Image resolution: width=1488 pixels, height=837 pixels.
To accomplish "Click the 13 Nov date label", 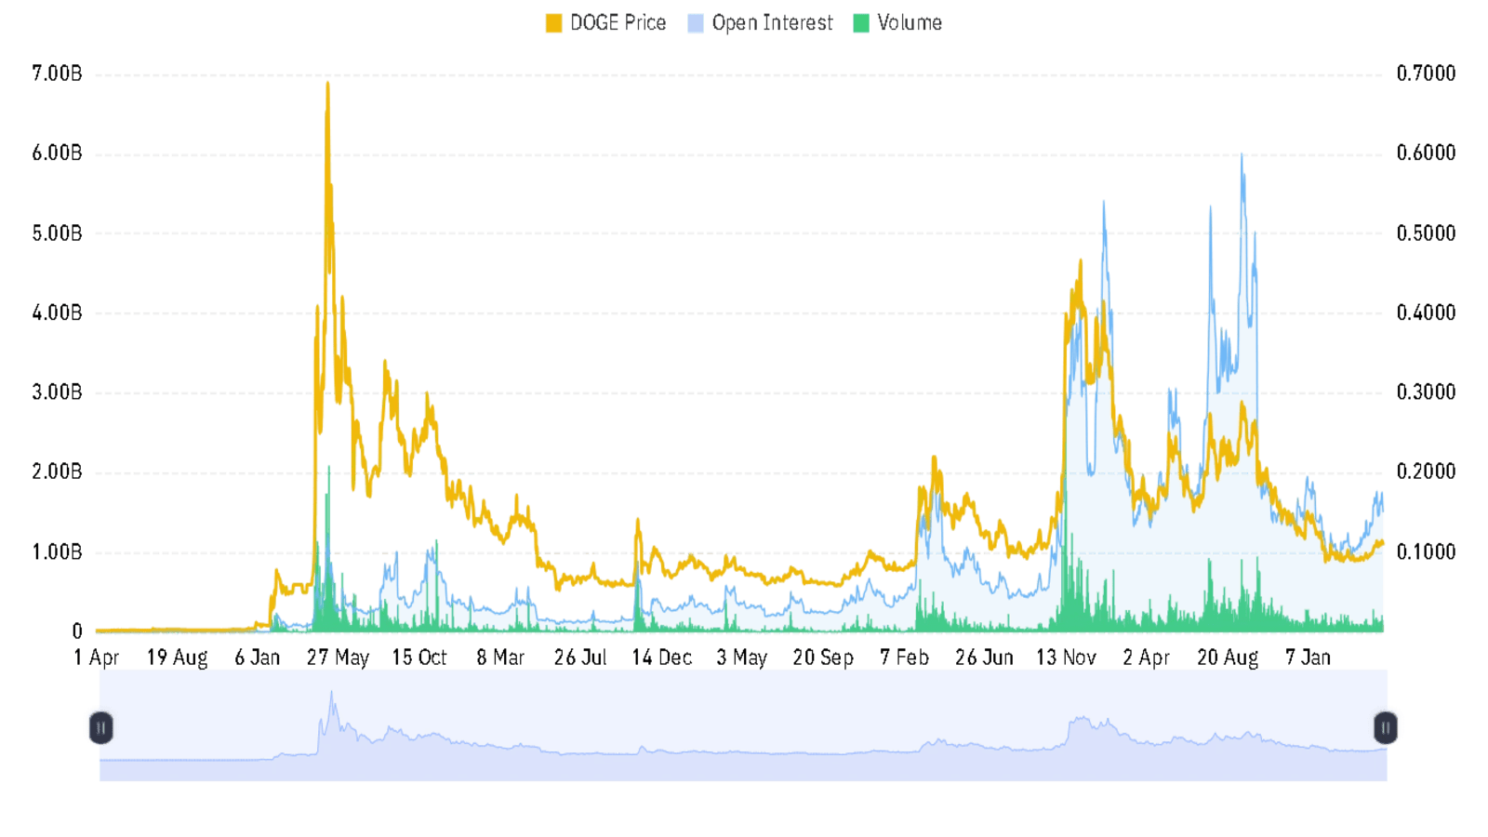I will [x=1066, y=658].
